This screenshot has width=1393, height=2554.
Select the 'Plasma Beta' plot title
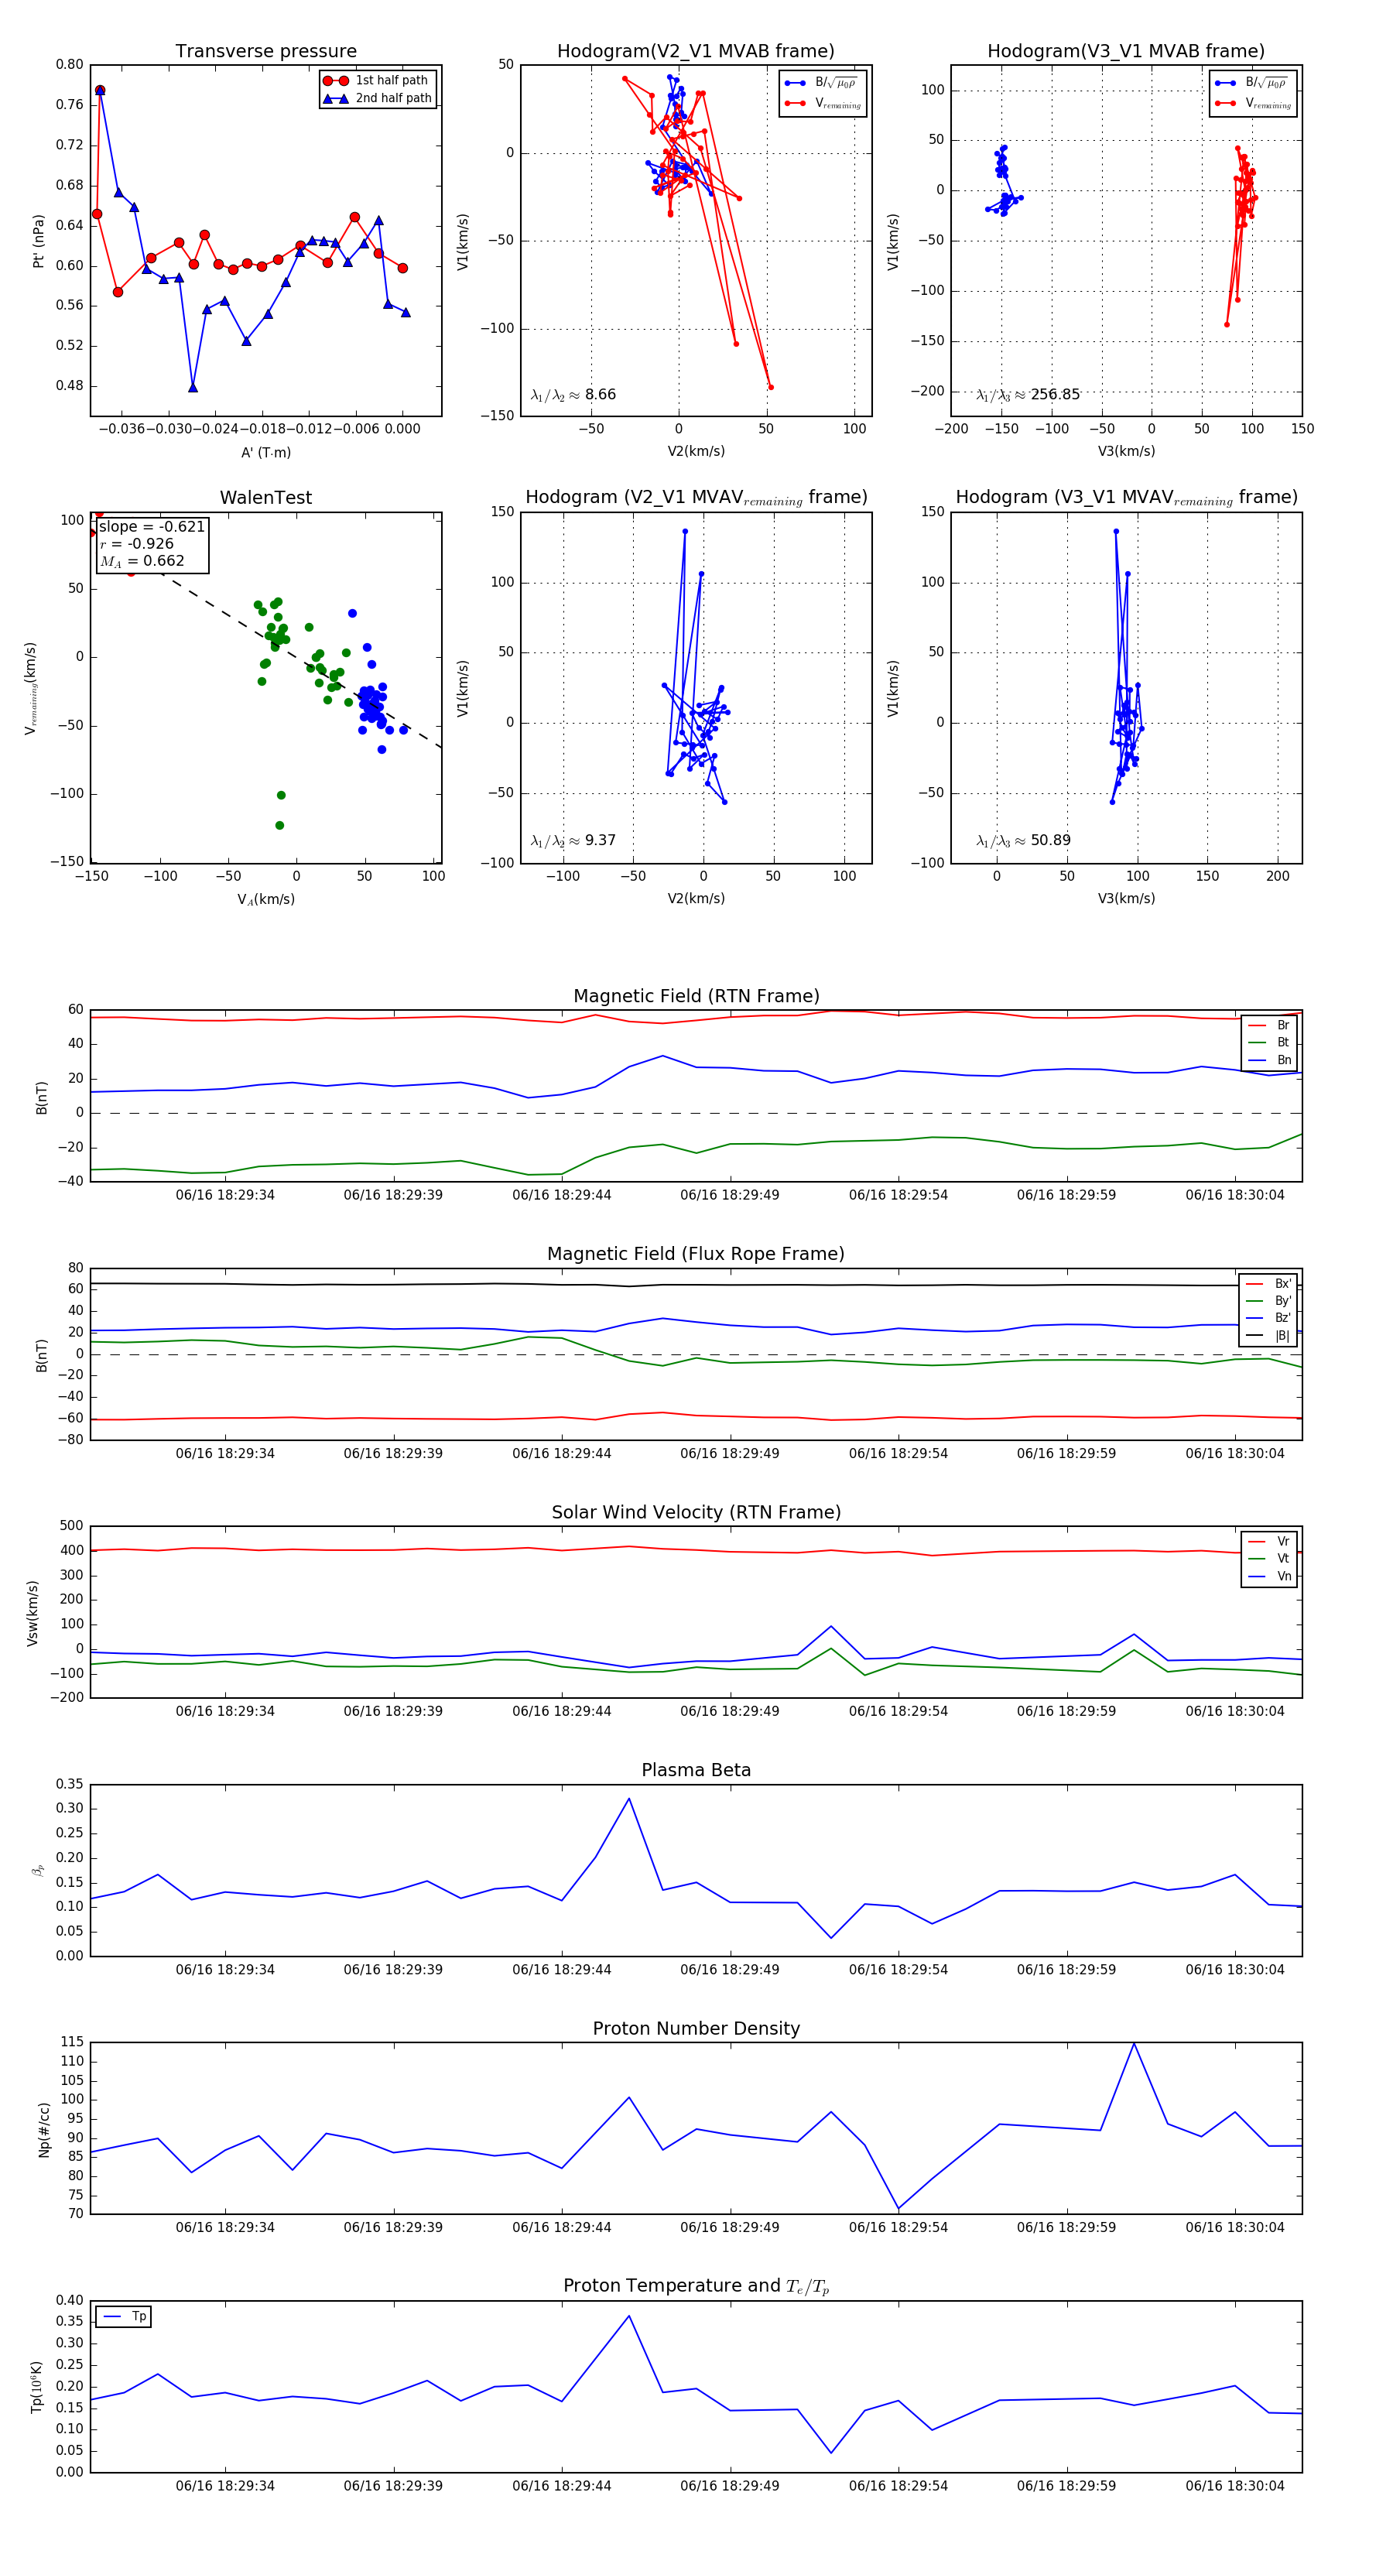(696, 1771)
